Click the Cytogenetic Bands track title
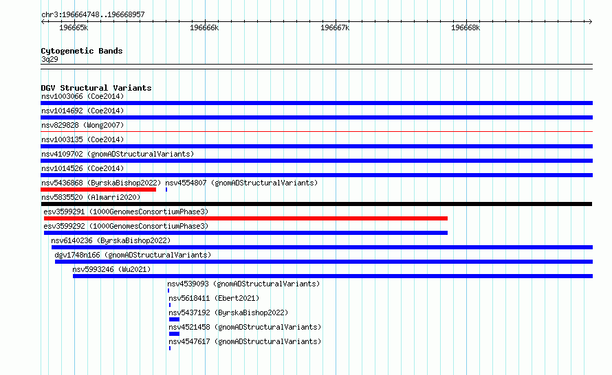The width and height of the screenshot is (612, 375). pos(82,51)
